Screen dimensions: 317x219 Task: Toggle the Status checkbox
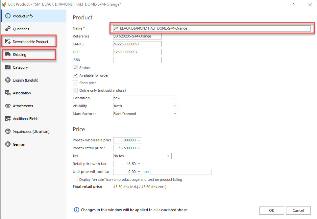[75, 68]
